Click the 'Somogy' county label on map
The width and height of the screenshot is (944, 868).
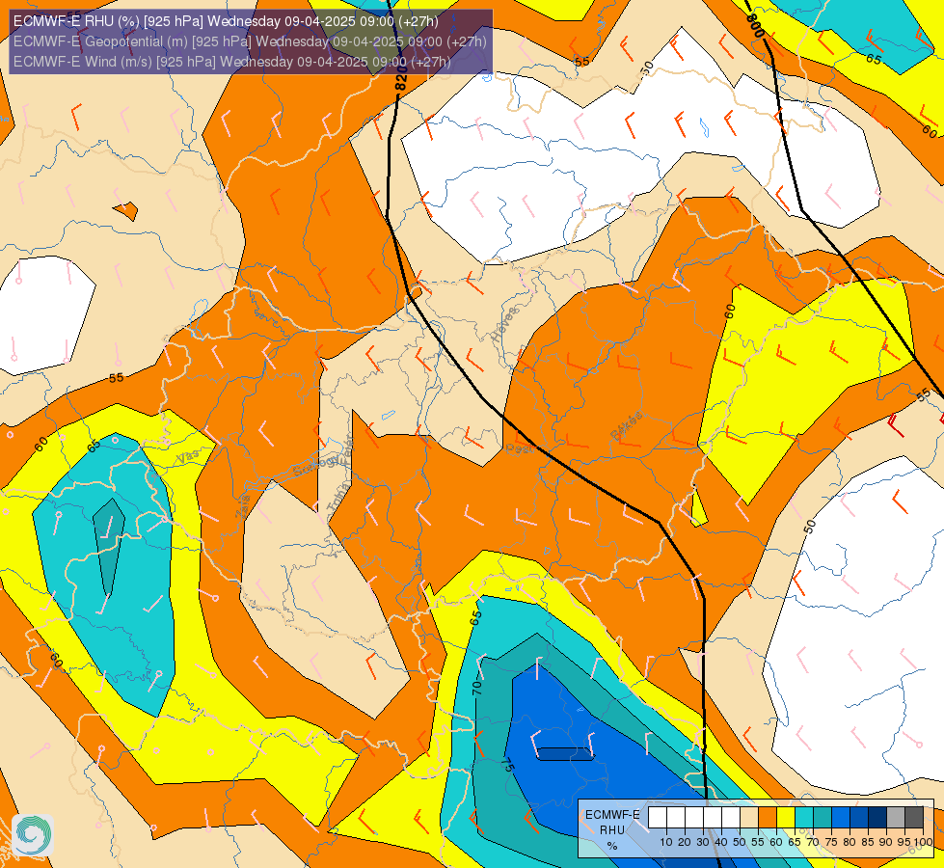point(315,465)
